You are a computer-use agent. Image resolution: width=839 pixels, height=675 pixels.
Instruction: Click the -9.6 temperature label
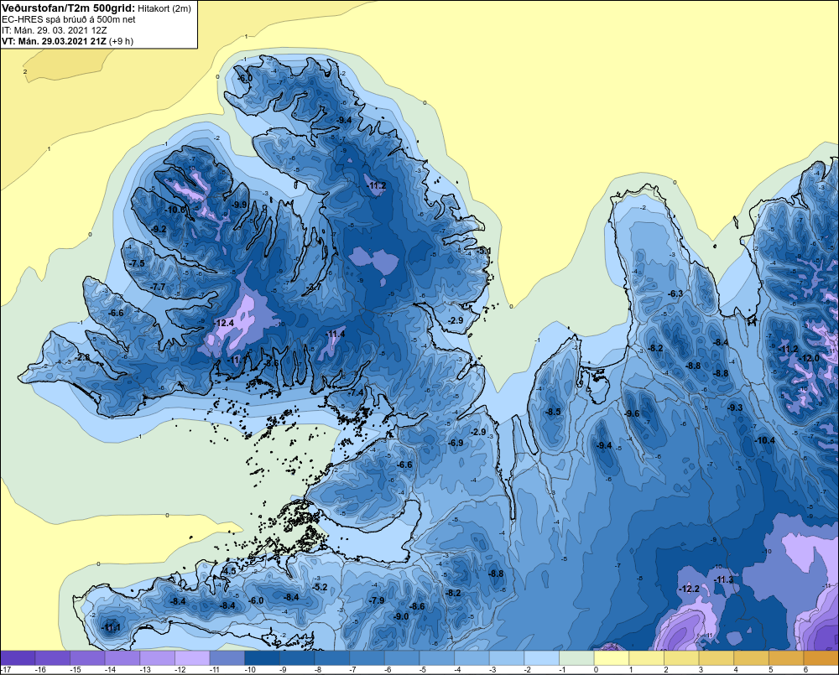click(x=632, y=413)
